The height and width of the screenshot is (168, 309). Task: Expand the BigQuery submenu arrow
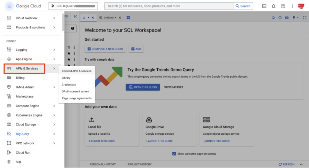[54, 134]
